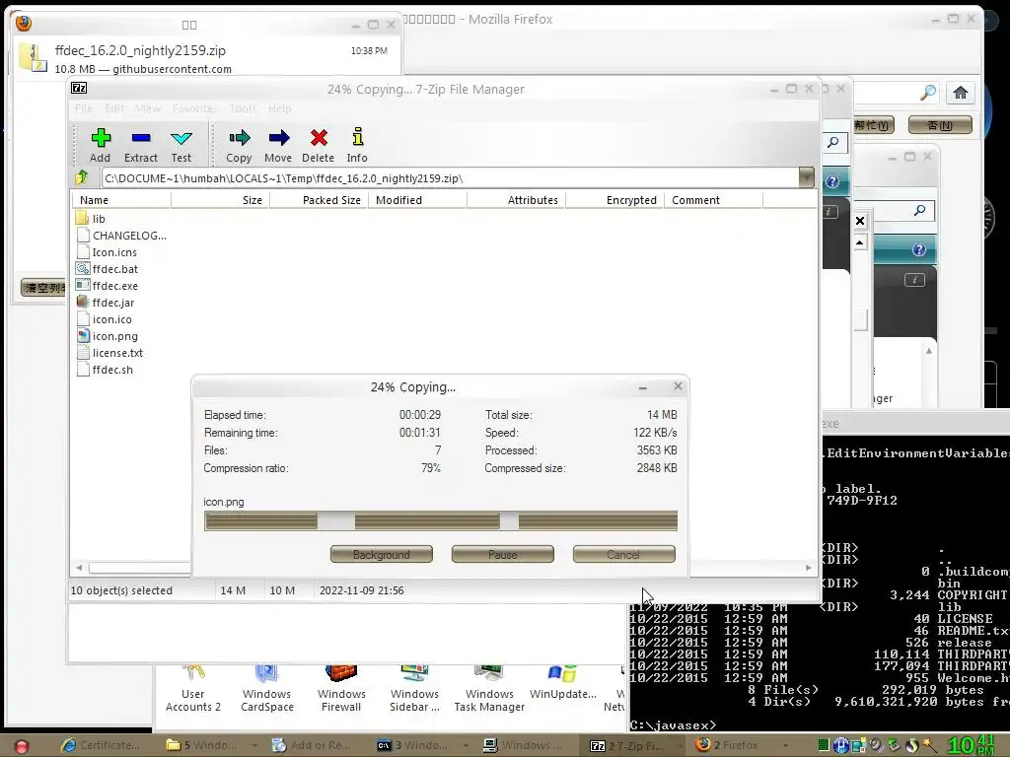Select the icon.ico file row

click(105, 319)
